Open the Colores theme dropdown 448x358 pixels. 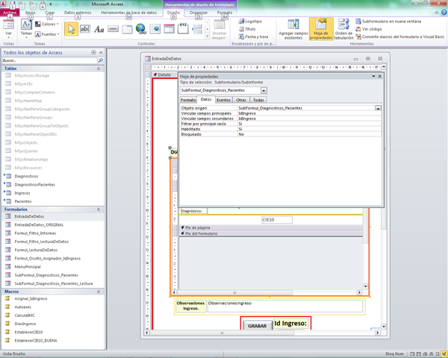(x=49, y=25)
